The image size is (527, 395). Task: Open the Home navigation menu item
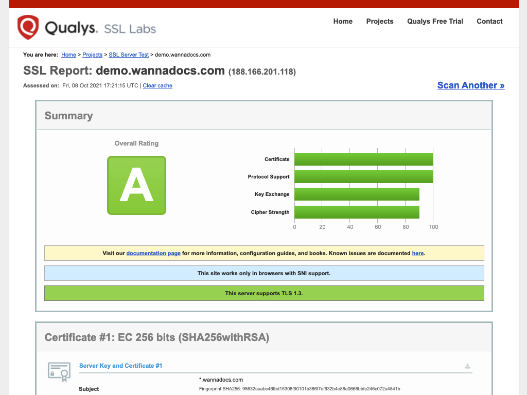coord(343,21)
